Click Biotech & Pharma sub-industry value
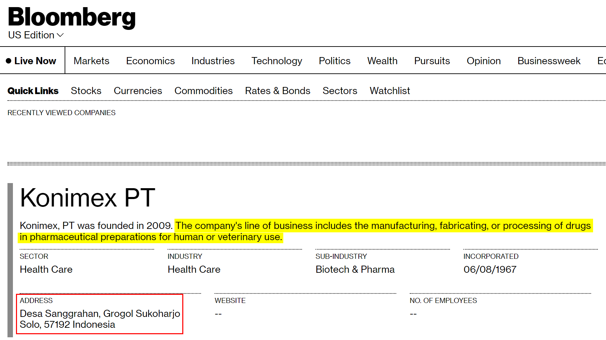The image size is (606, 340). (355, 269)
